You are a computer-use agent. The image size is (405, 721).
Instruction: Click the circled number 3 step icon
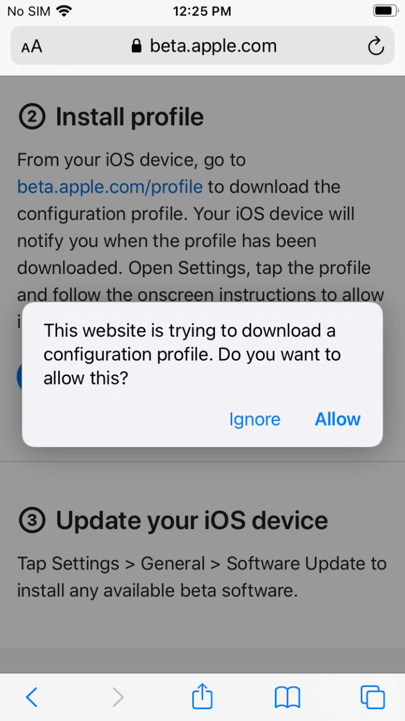[32, 521]
